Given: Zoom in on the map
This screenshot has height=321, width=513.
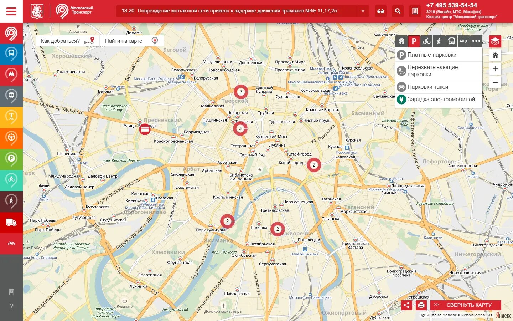Looking at the screenshot, I should [495, 69].
